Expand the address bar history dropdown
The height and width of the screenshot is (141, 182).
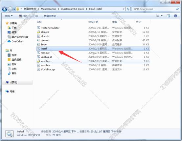click(x=124, y=9)
